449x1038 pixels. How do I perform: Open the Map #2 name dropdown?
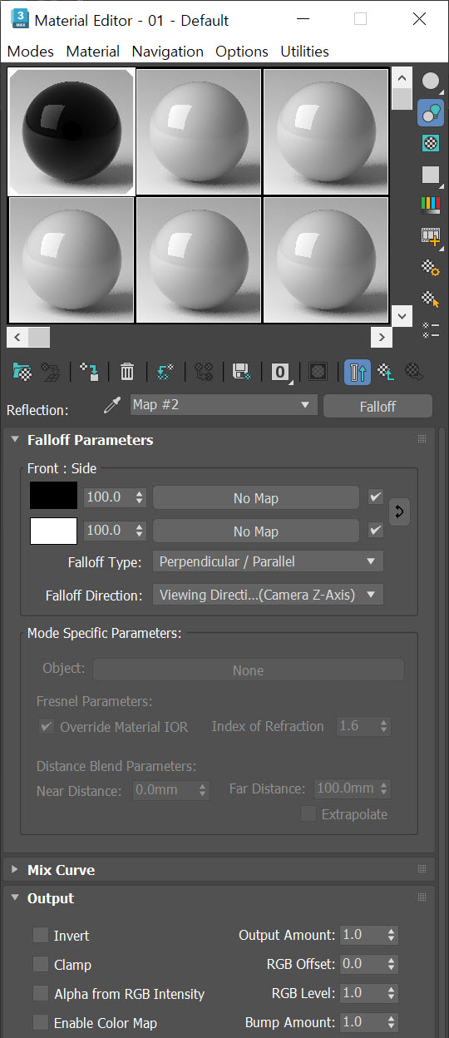(224, 405)
